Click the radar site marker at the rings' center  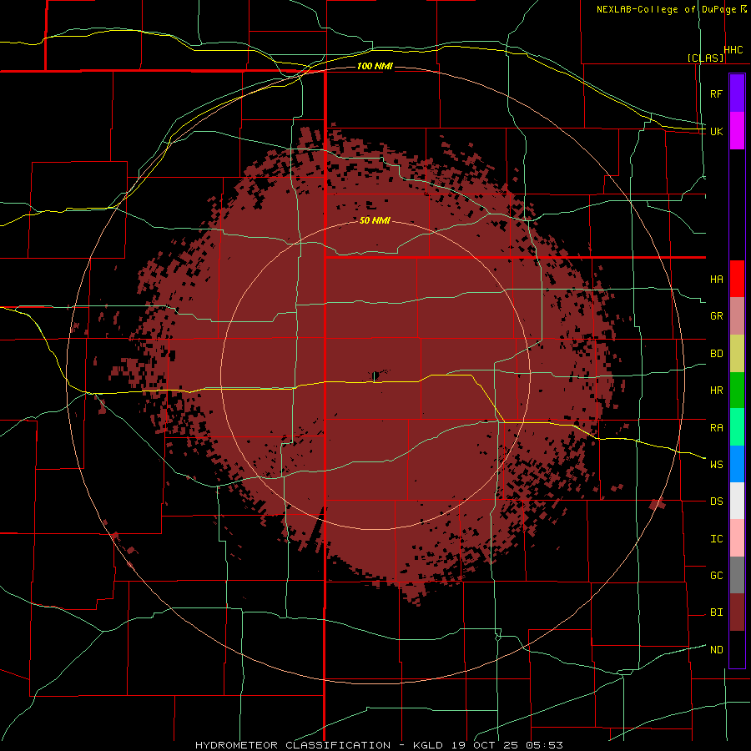375,376
